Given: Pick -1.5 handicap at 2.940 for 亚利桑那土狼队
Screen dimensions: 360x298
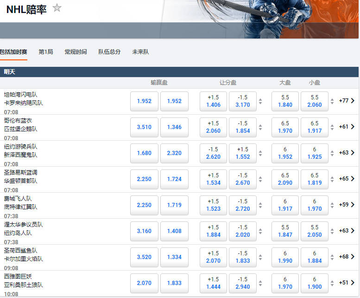Looking at the screenshot, I should point(243,283).
